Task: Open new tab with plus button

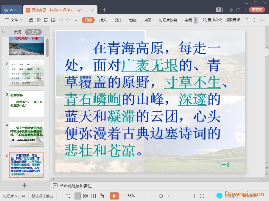Action: (104, 10)
